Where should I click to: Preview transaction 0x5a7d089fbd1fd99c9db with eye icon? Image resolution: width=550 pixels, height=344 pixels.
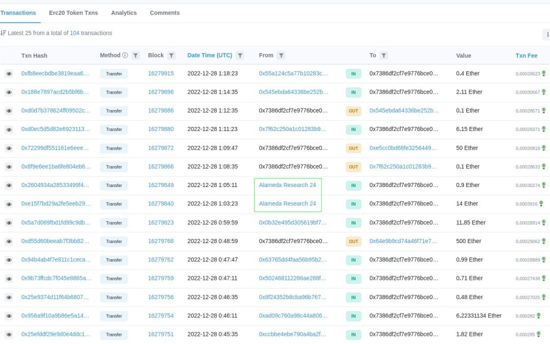(x=9, y=223)
